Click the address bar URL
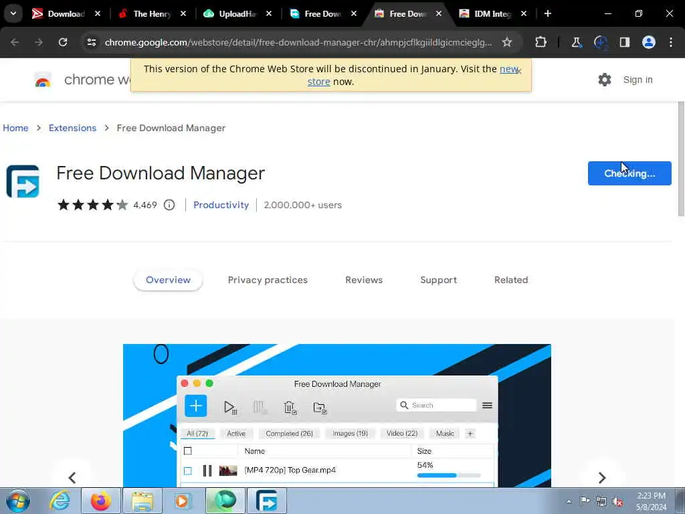685x514 pixels. (x=298, y=42)
